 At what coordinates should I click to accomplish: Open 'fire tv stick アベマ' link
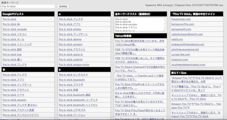click(14, 95)
